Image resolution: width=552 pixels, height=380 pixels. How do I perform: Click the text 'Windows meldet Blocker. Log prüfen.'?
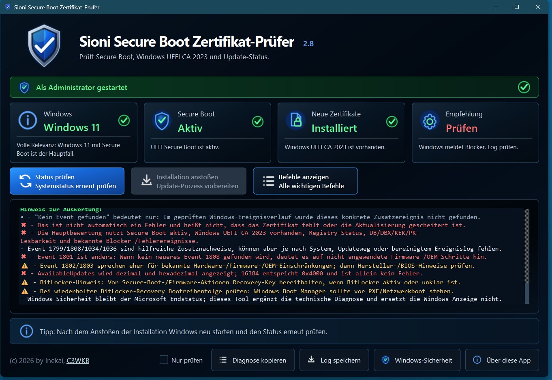[469, 147]
